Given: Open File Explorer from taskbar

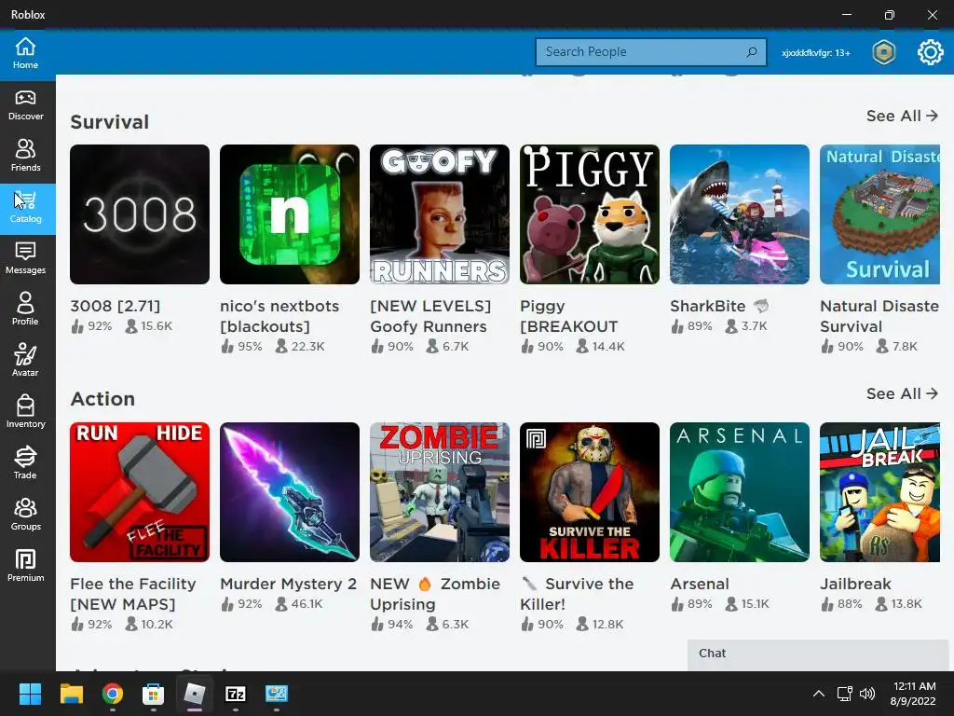Looking at the screenshot, I should click(71, 694).
